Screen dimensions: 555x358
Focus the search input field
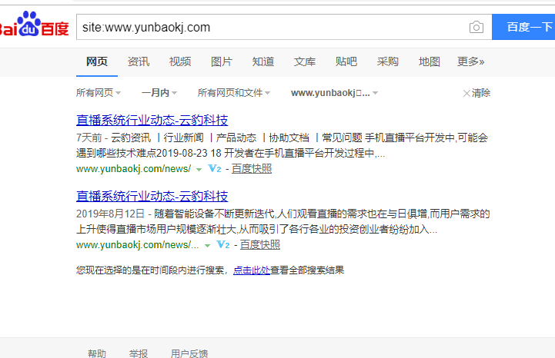[269, 28]
